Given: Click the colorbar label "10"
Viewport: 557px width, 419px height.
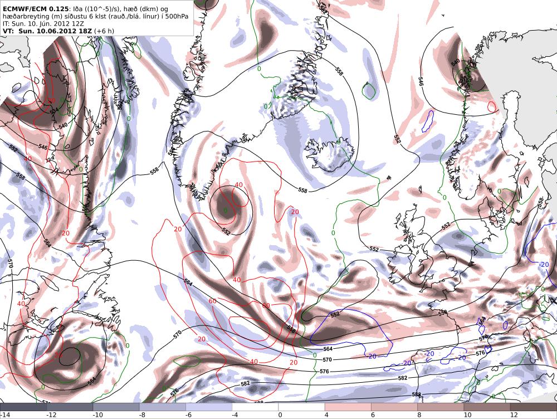Looking at the screenshot, I should click(467, 415).
